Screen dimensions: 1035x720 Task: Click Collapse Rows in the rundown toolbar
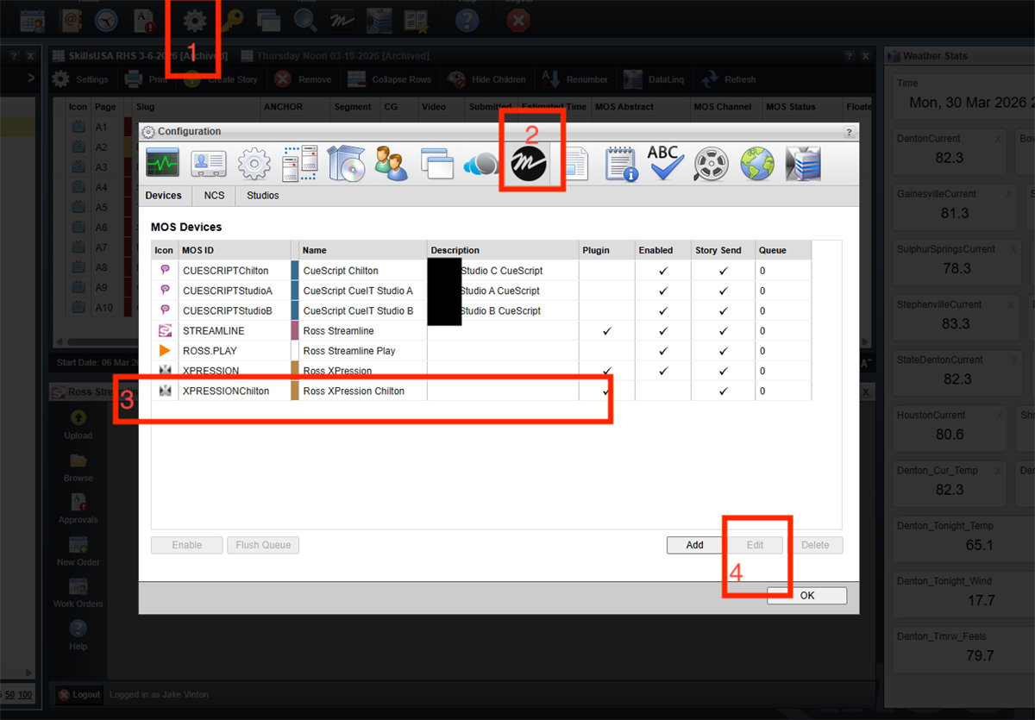[390, 79]
